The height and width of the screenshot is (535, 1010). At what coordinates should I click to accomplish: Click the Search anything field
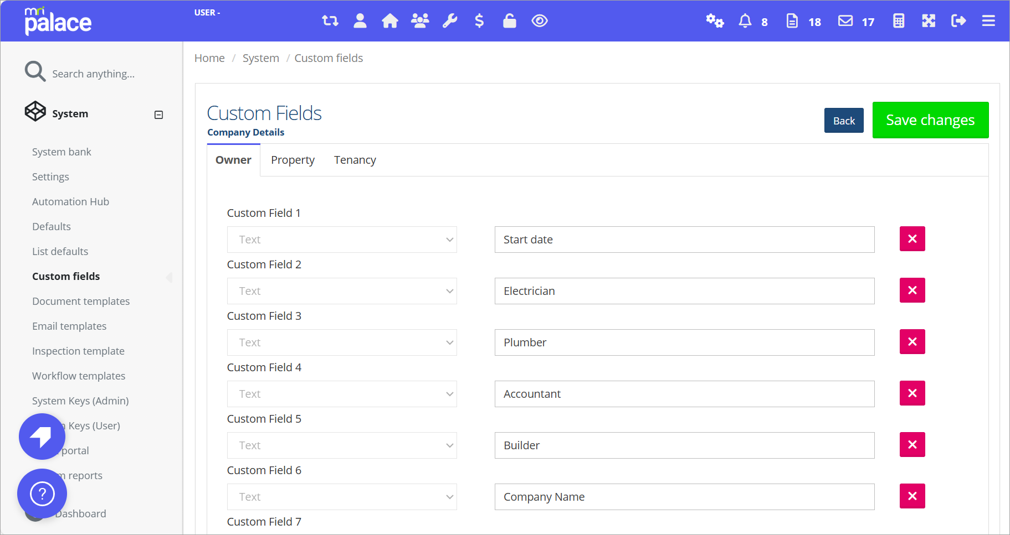[x=93, y=74]
